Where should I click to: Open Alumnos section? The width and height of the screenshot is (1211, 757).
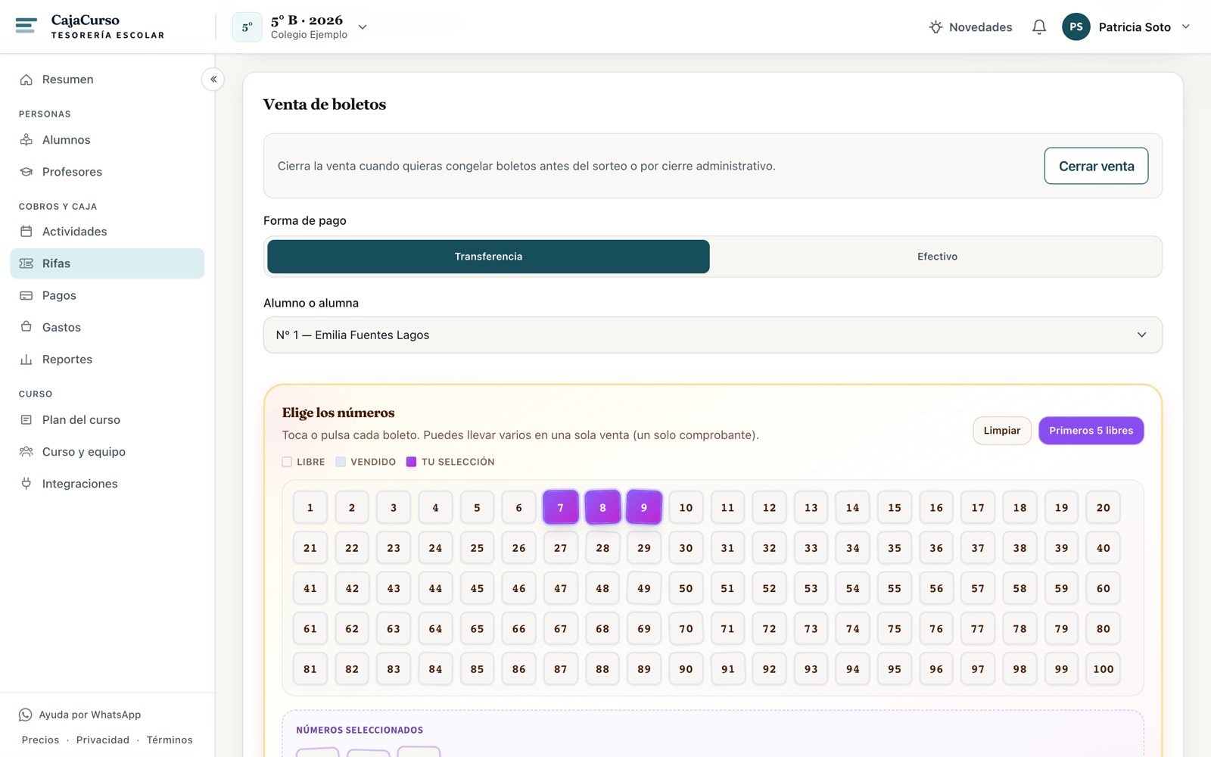point(107,140)
